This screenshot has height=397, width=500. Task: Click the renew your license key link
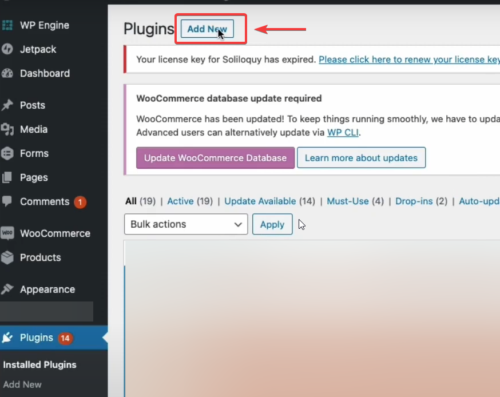coord(409,59)
